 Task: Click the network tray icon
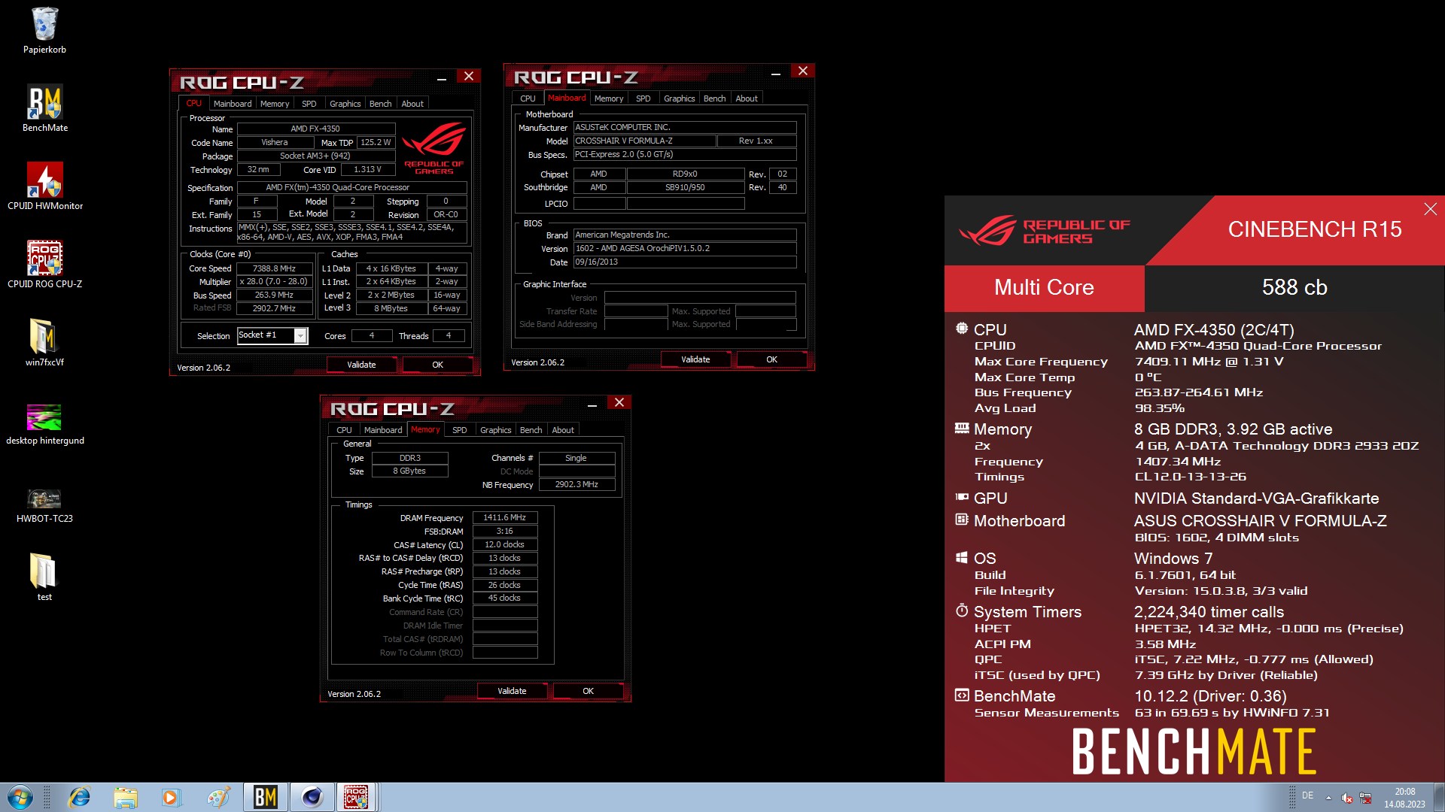pyautogui.click(x=1365, y=798)
